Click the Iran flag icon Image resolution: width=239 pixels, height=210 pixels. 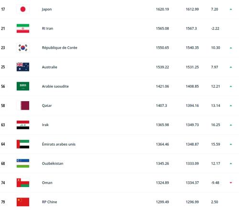tap(23, 29)
